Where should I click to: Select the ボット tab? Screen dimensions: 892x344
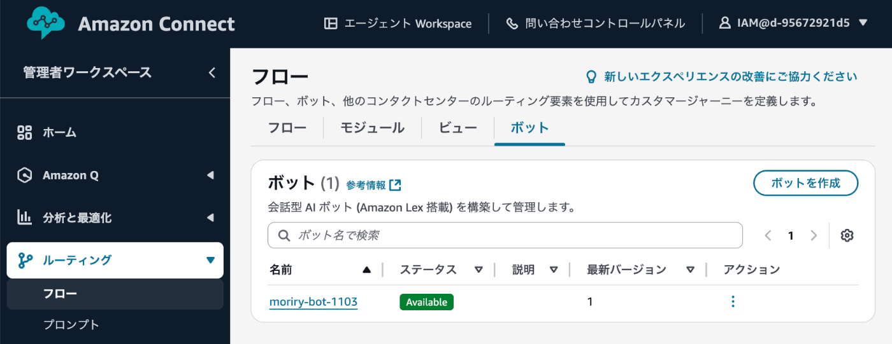pyautogui.click(x=529, y=128)
